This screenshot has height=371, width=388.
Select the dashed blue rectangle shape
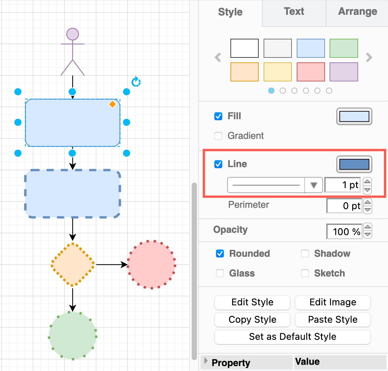(x=72, y=194)
